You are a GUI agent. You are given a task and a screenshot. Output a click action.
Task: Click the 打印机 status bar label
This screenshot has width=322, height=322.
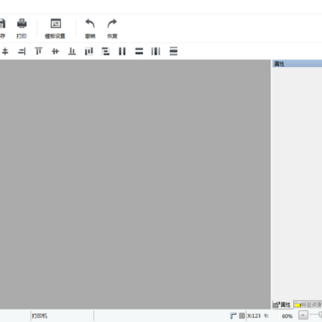[x=39, y=316]
